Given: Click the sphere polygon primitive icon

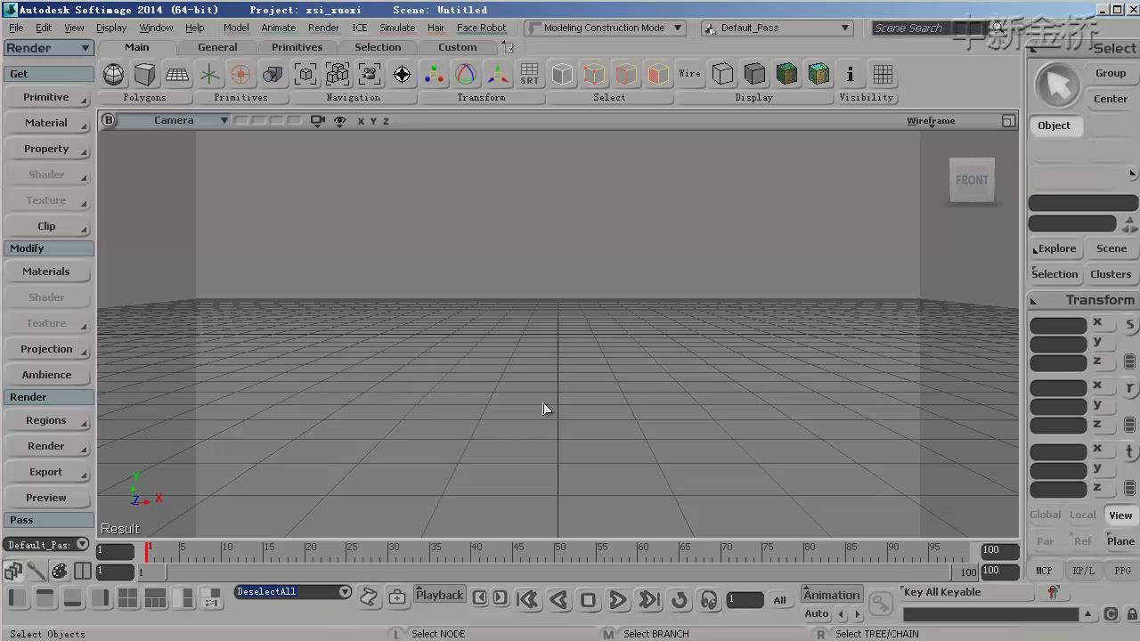Looking at the screenshot, I should pos(114,74).
